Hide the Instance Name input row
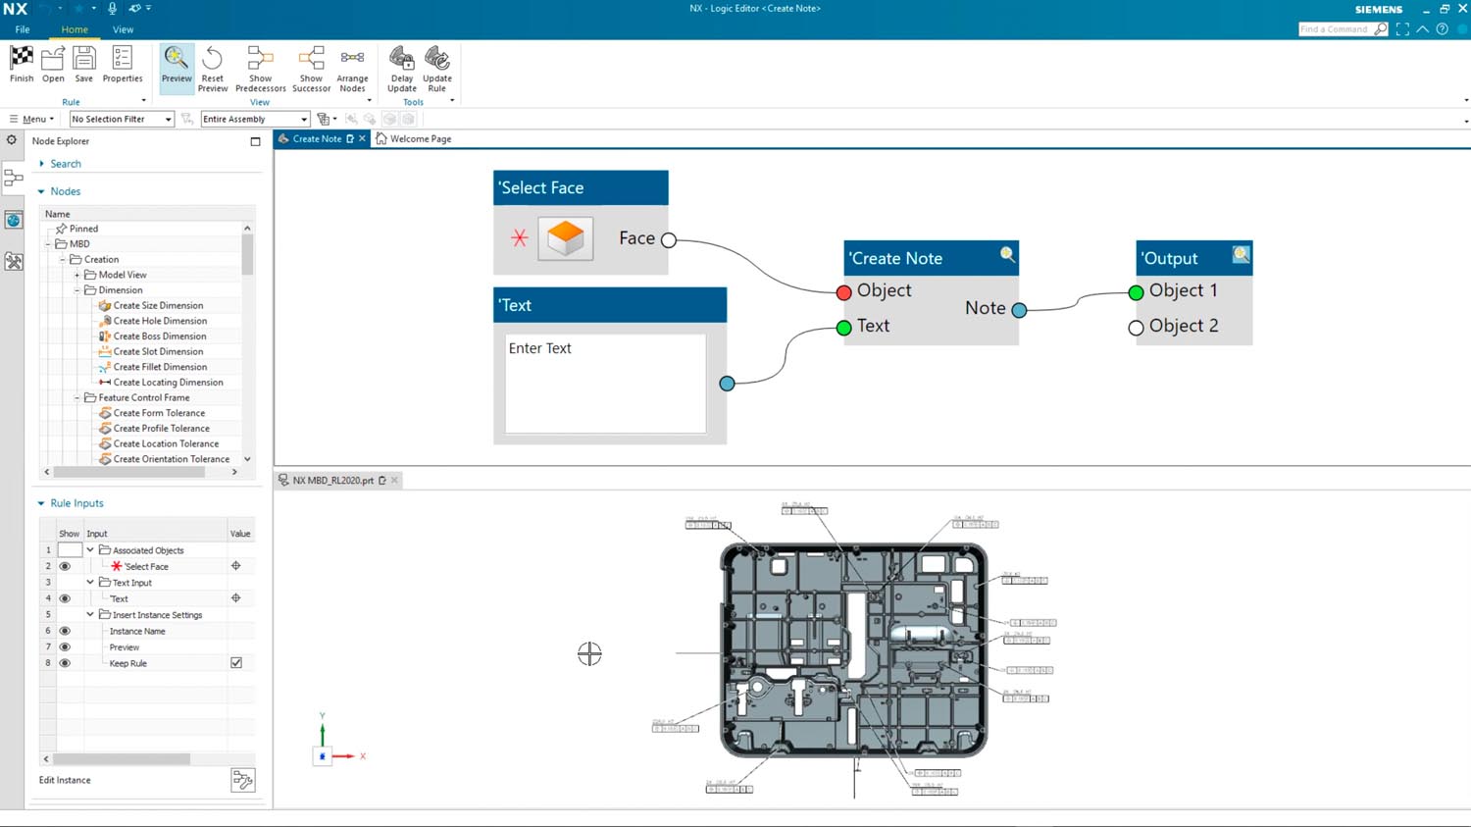The image size is (1471, 827). point(65,631)
